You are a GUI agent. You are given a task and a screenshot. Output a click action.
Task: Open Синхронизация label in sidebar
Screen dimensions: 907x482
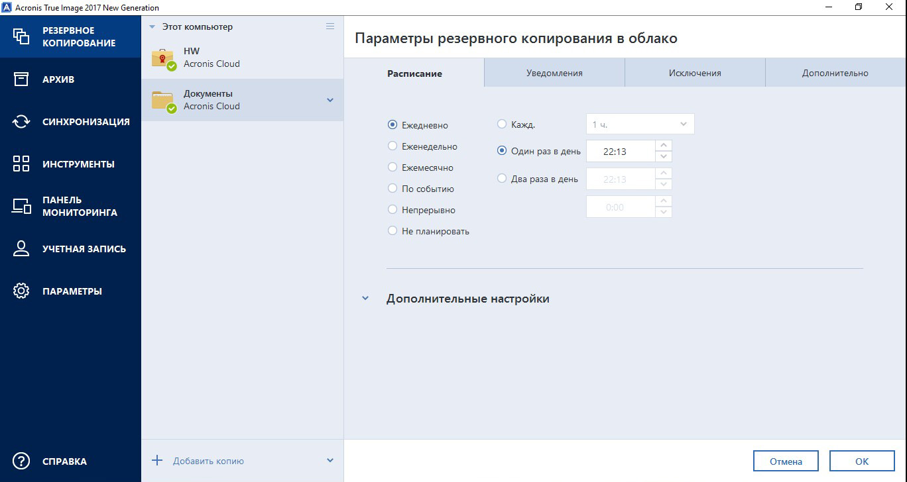[86, 122]
